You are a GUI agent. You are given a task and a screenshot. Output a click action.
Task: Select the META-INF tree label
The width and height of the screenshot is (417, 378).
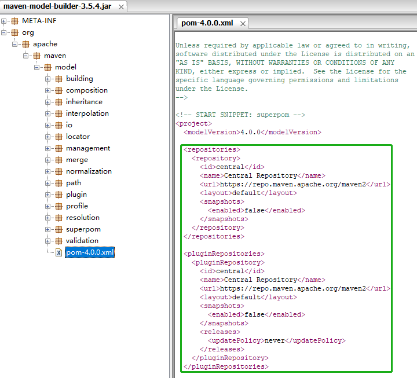coord(39,21)
